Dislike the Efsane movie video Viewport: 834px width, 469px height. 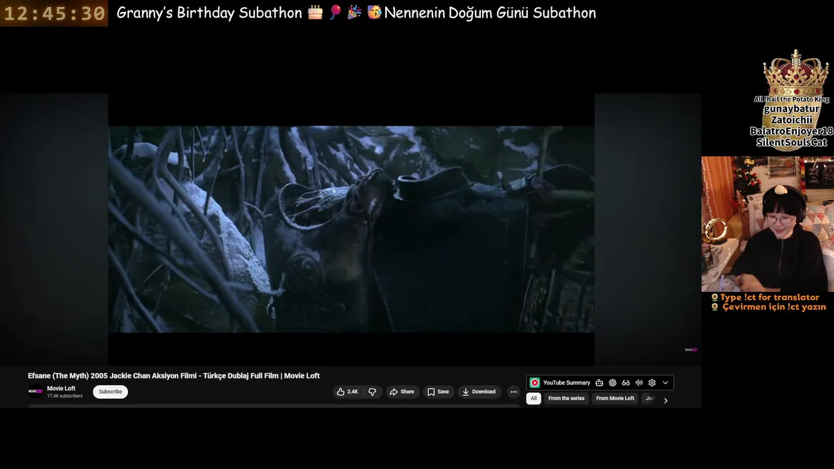[x=372, y=391]
